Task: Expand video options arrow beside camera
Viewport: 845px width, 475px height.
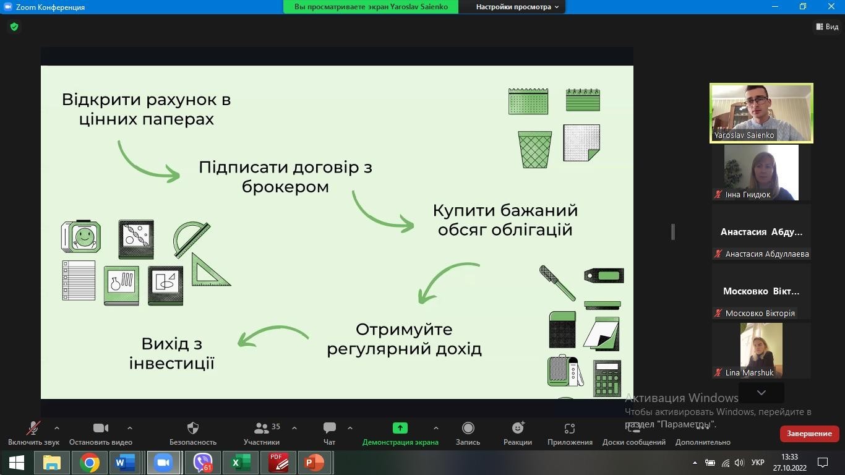Action: point(129,427)
